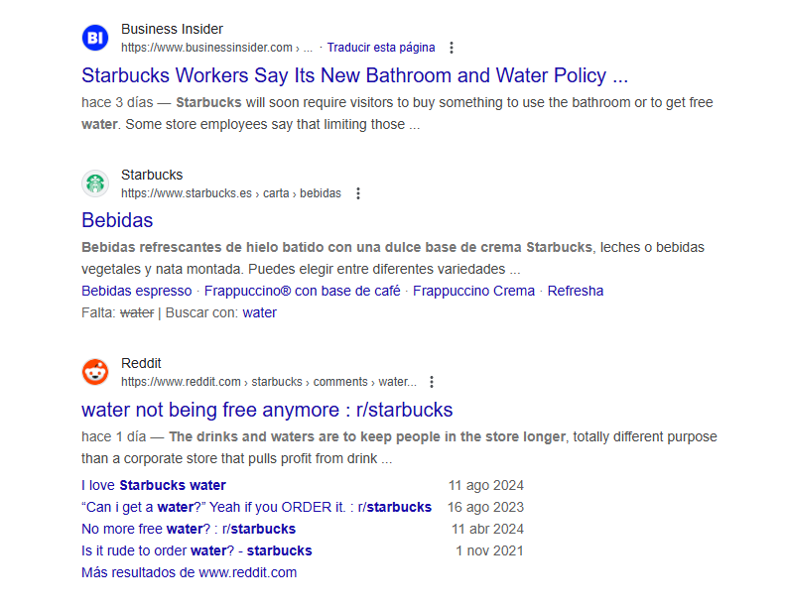Image resolution: width=785 pixels, height=609 pixels.
Task: Open 'water not being free anymore' Reddit result
Action: click(x=267, y=410)
